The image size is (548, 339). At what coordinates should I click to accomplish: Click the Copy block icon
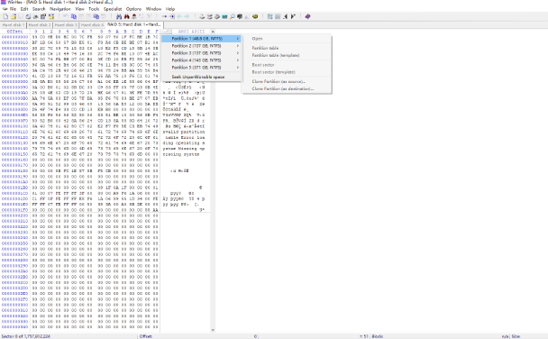coord(73,16)
